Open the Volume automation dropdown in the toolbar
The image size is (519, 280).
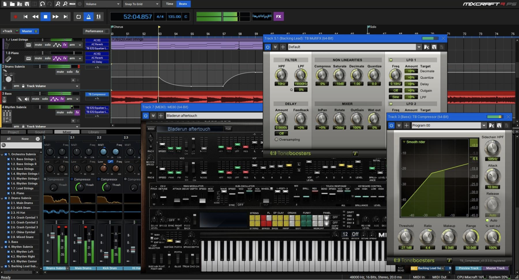coord(103,4)
